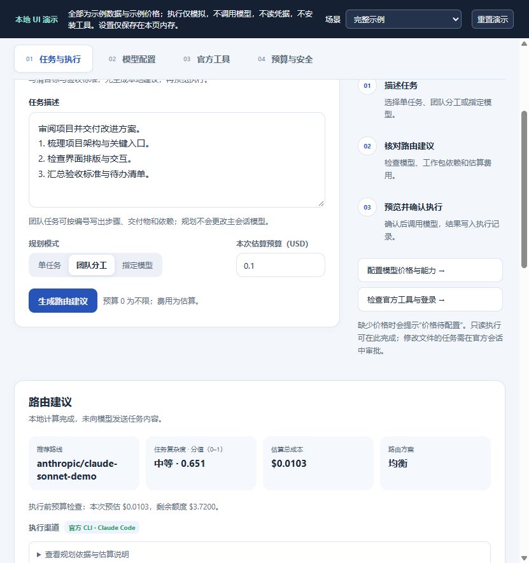
Task: Switch to the 任务与执行 tab
Action: [x=53, y=59]
